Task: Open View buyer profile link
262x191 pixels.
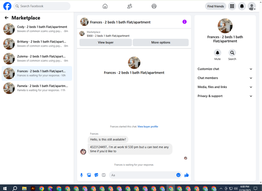Action: point(148,126)
